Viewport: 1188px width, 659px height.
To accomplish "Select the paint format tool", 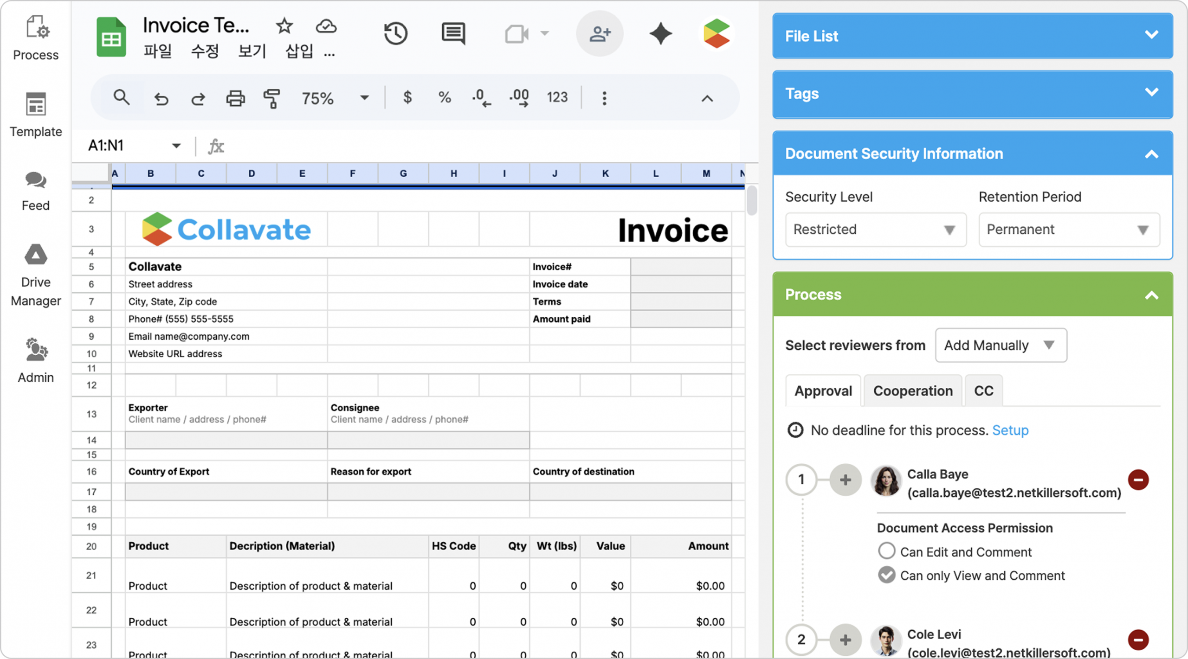I will click(x=272, y=98).
